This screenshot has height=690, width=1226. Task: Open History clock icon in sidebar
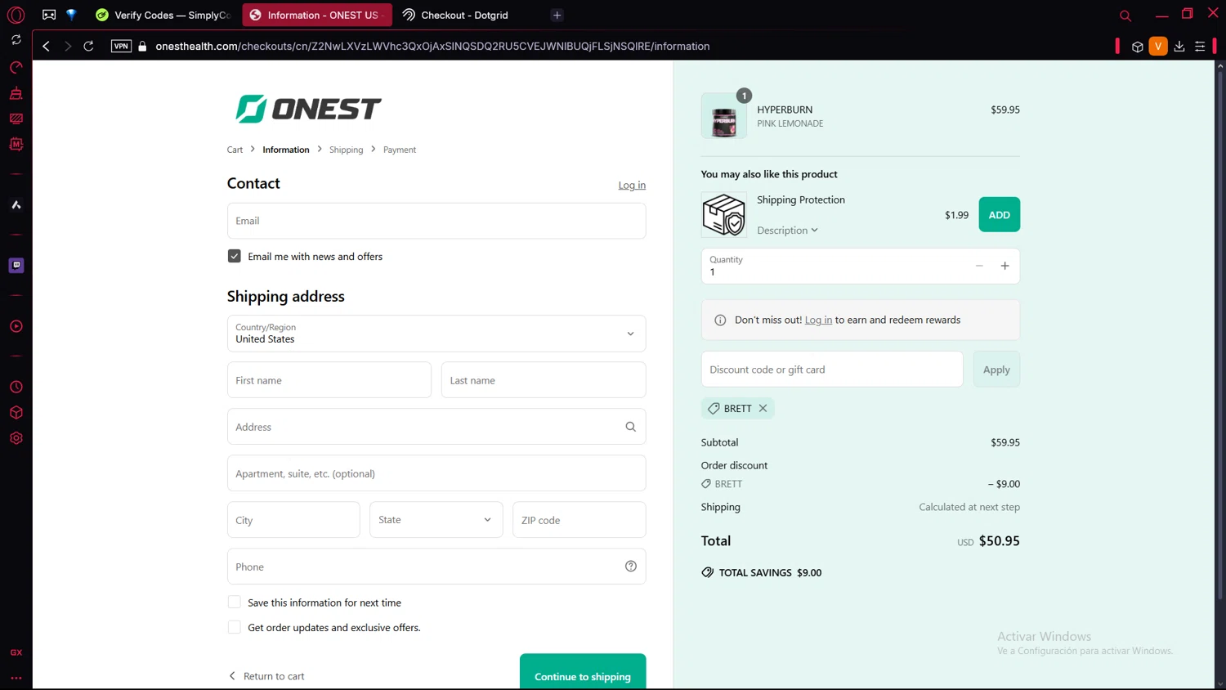(x=16, y=387)
